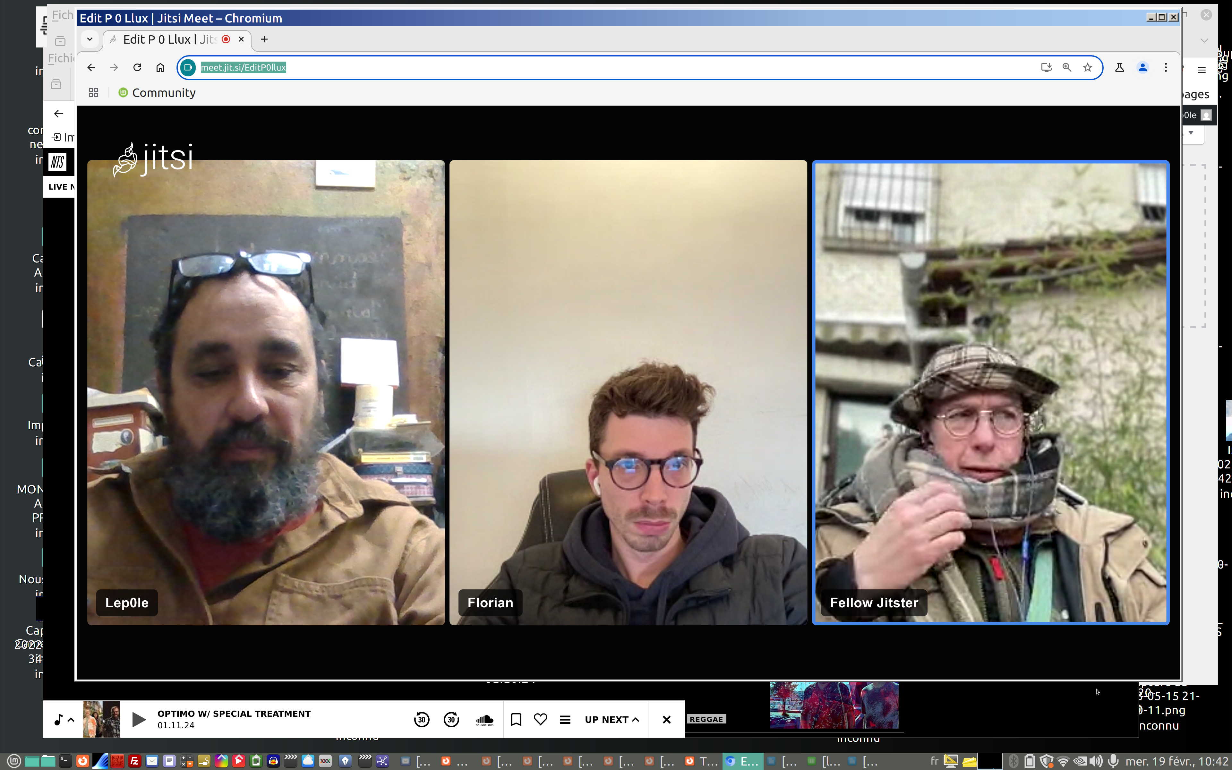Viewport: 1232px width, 770px height.
Task: Go to browser home page icon
Action: [x=160, y=67]
